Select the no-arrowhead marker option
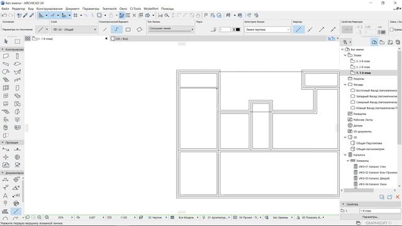The width and height of the screenshot is (402, 226). (x=298, y=30)
